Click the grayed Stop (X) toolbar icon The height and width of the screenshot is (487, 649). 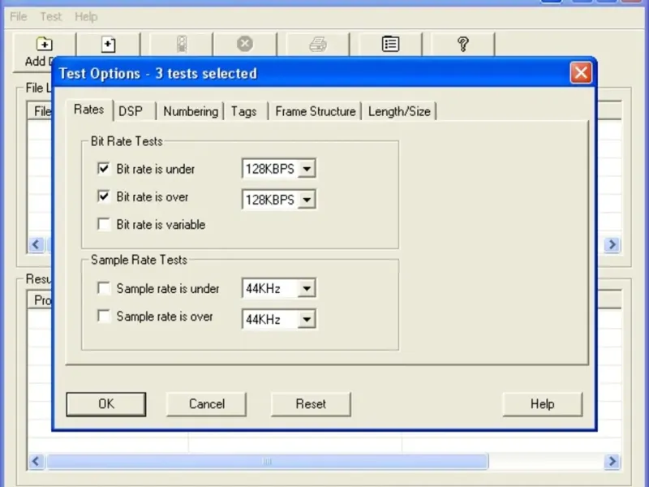(x=245, y=44)
